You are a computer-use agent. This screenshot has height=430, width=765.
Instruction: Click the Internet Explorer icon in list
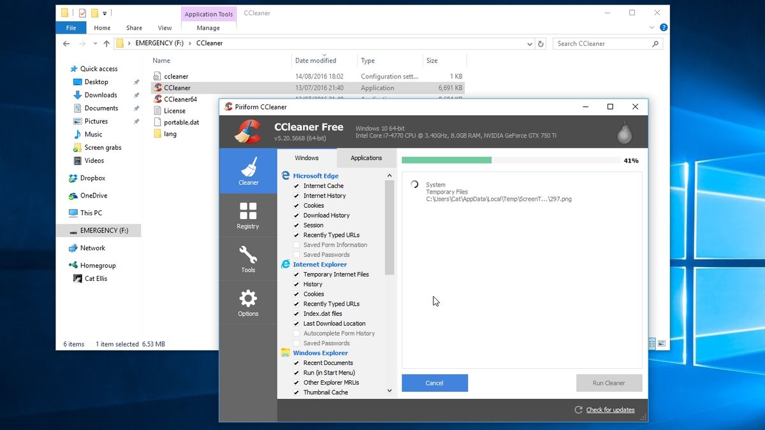pyautogui.click(x=285, y=264)
